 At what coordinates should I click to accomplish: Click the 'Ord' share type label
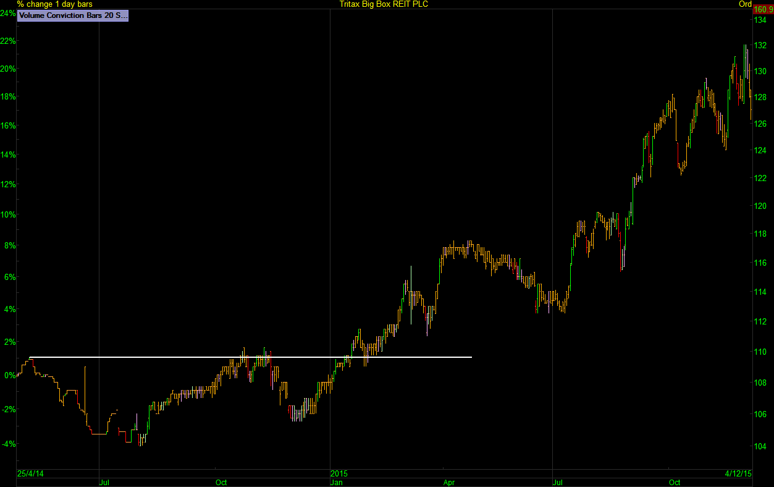[745, 4]
